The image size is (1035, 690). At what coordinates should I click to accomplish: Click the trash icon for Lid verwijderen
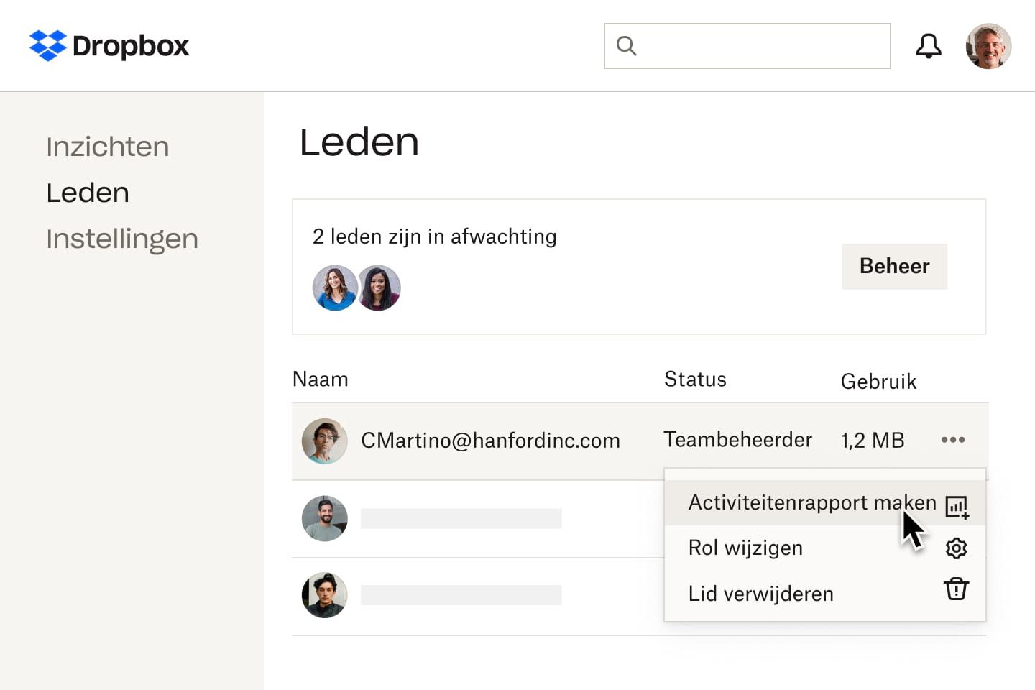pyautogui.click(x=956, y=589)
